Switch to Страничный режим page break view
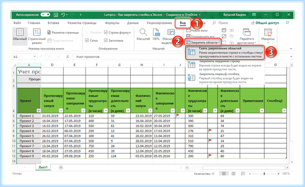The height and width of the screenshot is (187, 305). point(37,37)
